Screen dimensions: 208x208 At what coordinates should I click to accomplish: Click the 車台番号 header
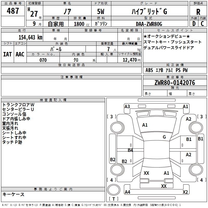tap(175, 77)
